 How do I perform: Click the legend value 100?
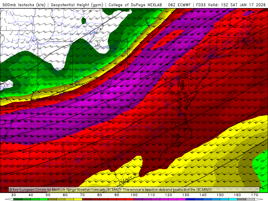point(134,195)
